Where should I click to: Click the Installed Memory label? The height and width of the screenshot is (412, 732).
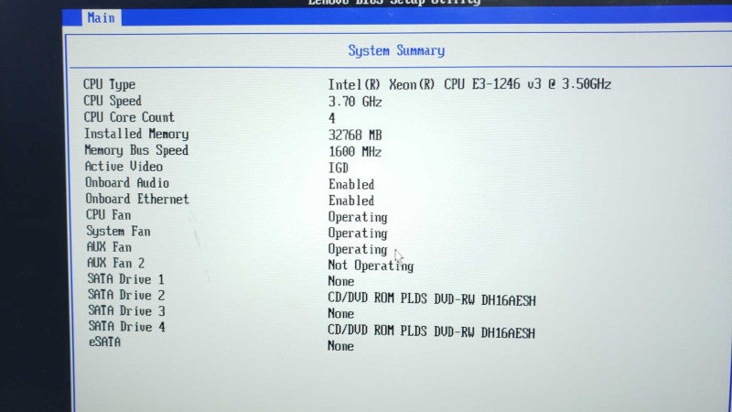[136, 134]
